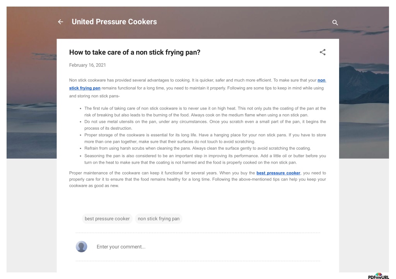Open the PDFmyURL logo in the corner
The height and width of the screenshot is (279, 396).
coord(378,276)
